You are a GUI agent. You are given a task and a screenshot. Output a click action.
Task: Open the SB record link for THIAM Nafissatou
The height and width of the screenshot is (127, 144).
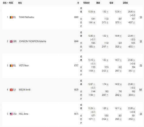(x=141, y=17)
